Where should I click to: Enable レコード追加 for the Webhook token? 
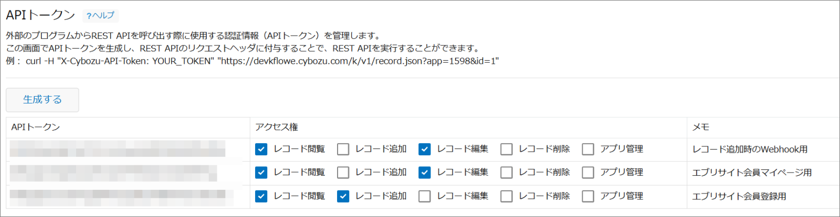343,149
